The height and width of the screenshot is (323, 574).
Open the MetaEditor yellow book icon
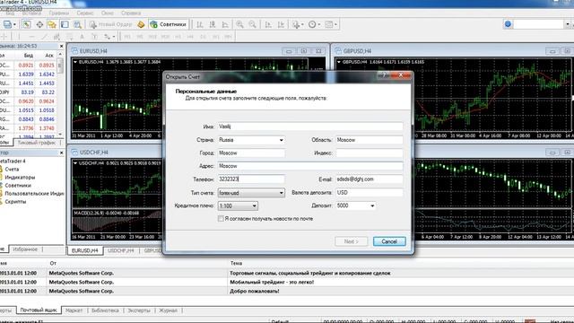click(141, 24)
